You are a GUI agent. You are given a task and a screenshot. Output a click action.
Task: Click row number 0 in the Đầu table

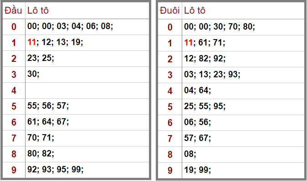(14, 27)
